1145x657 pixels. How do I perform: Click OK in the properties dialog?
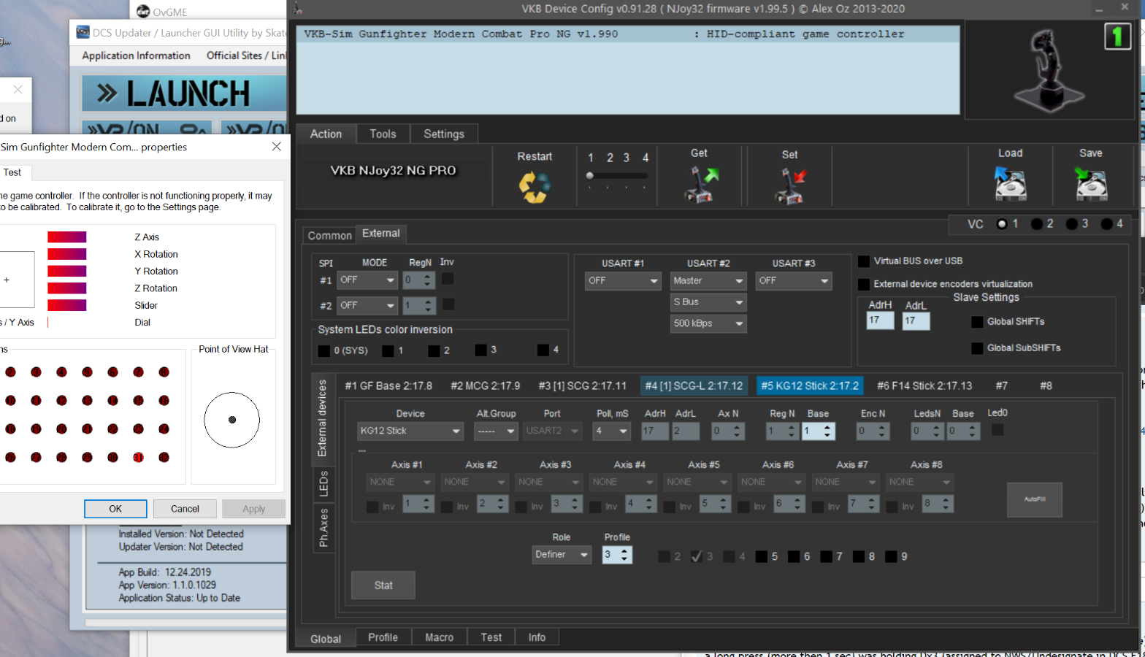(x=115, y=509)
